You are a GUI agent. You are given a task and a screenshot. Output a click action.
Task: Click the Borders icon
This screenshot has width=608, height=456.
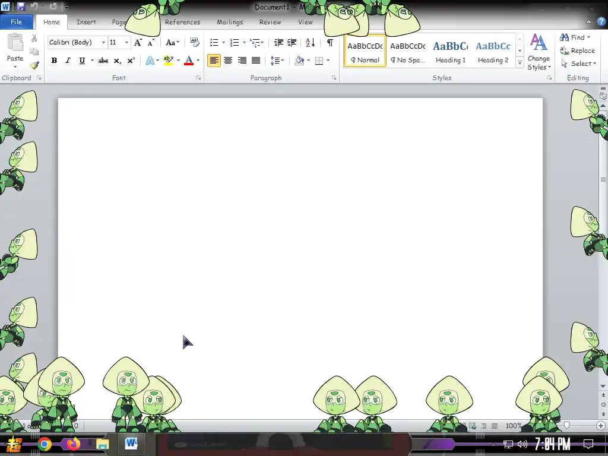coord(319,61)
